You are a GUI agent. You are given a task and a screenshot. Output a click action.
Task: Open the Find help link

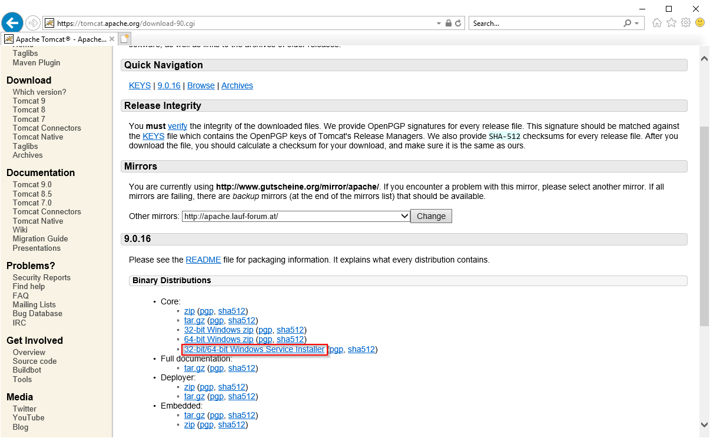[29, 286]
